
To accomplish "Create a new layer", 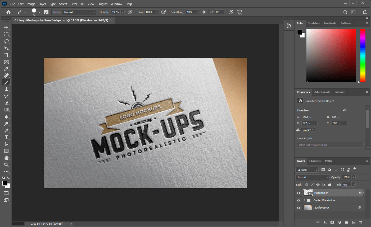I will click(x=354, y=223).
